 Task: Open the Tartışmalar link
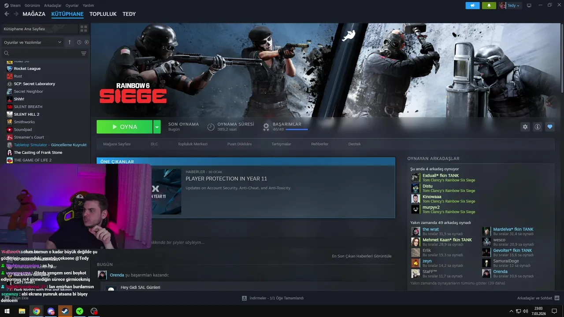pos(281,144)
